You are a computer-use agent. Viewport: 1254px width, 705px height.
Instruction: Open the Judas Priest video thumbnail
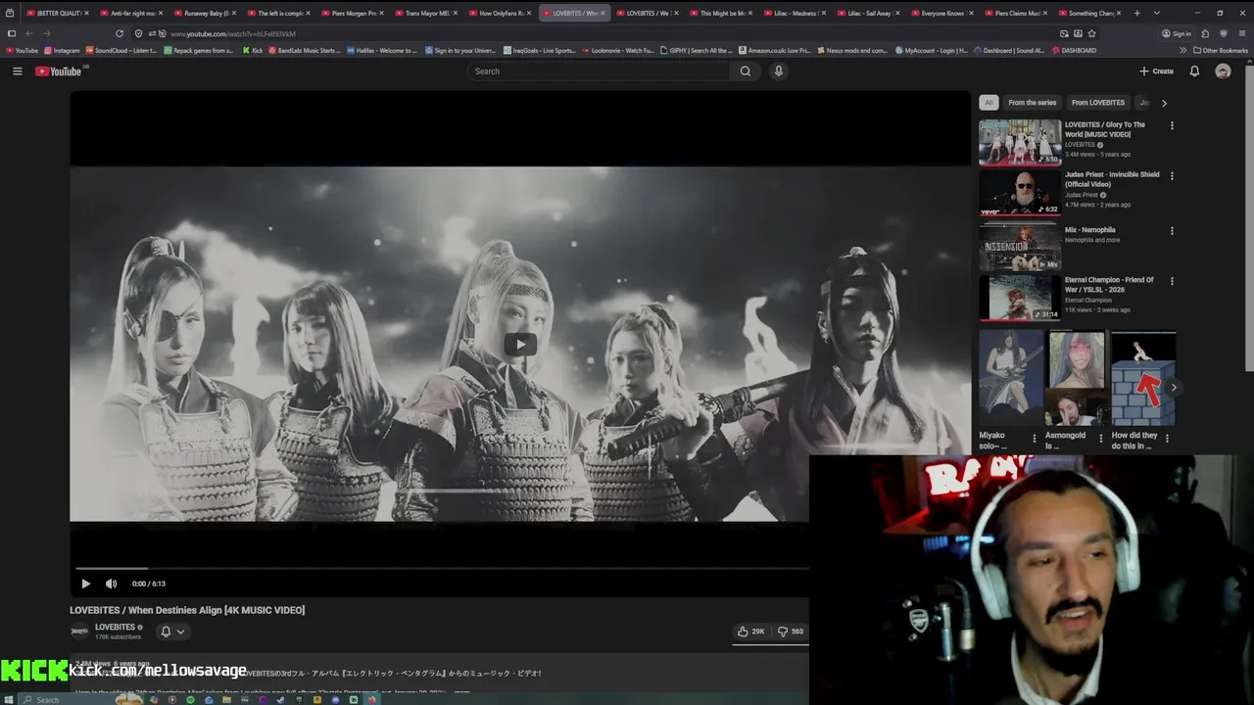pyautogui.click(x=1020, y=192)
